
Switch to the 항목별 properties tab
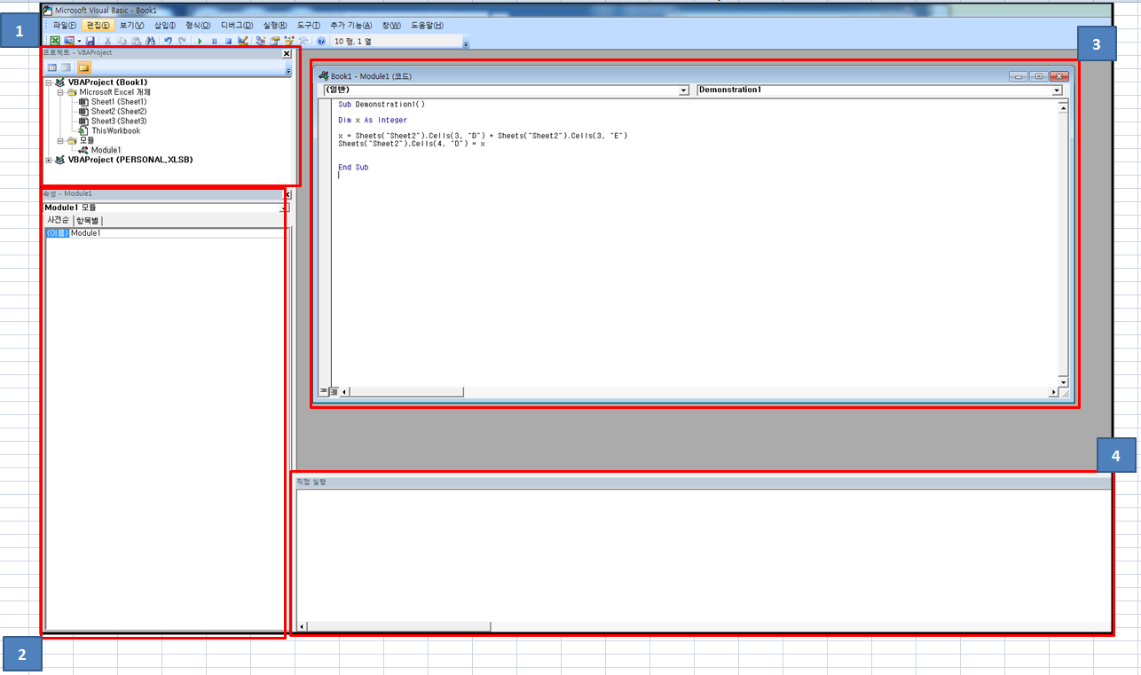click(x=88, y=220)
